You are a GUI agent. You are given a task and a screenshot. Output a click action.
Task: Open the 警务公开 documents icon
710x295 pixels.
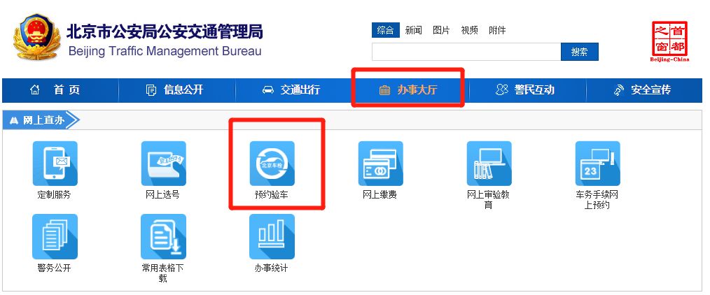pyautogui.click(x=55, y=236)
